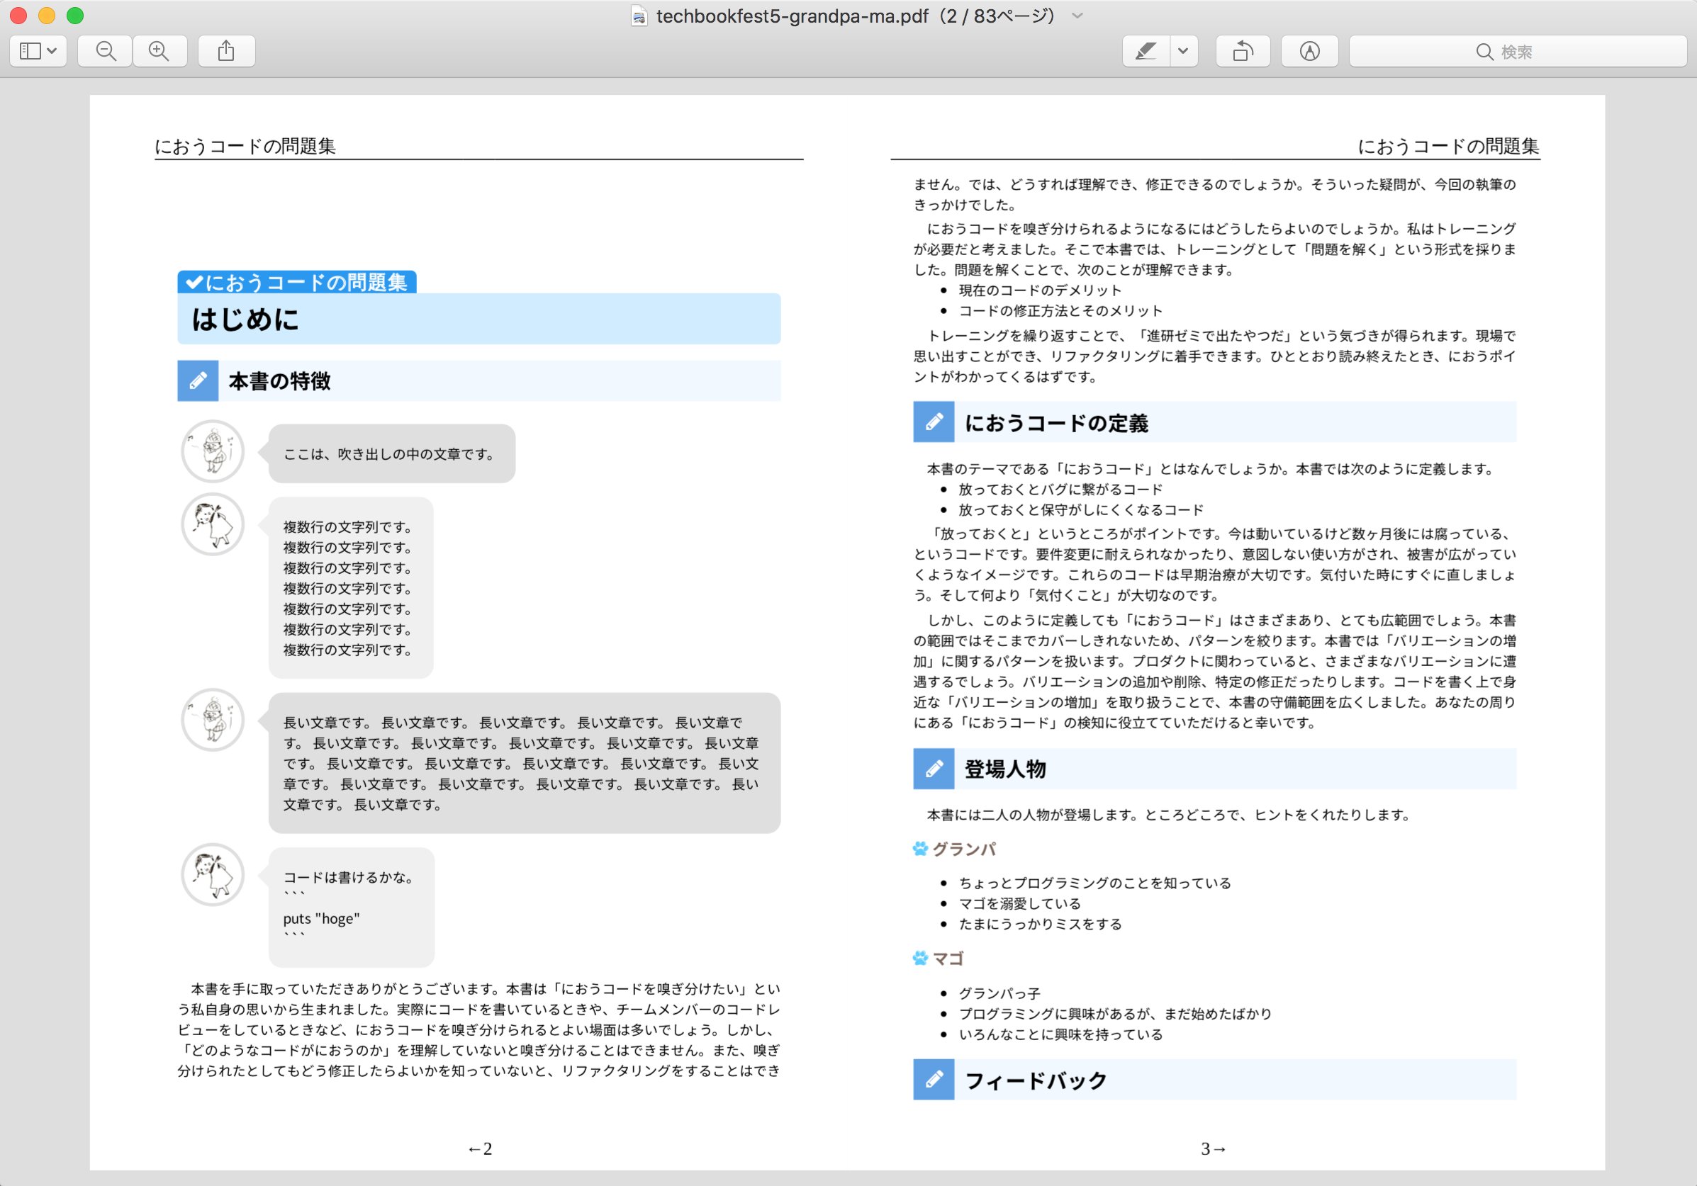Expand the document title dropdown chevron
The image size is (1697, 1186).
click(x=1077, y=16)
